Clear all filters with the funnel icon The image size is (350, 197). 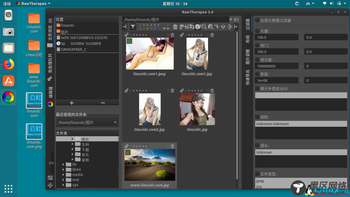(133, 27)
